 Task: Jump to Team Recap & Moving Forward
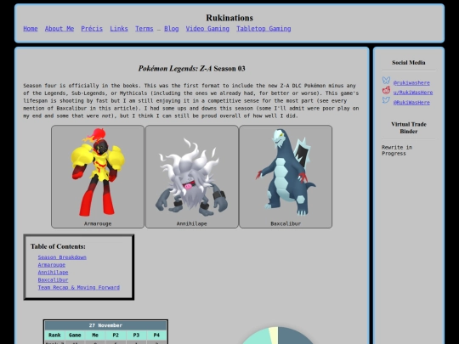pos(79,288)
